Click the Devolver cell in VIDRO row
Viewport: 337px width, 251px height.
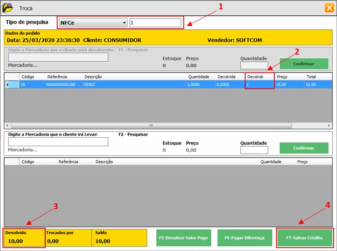(x=259, y=85)
